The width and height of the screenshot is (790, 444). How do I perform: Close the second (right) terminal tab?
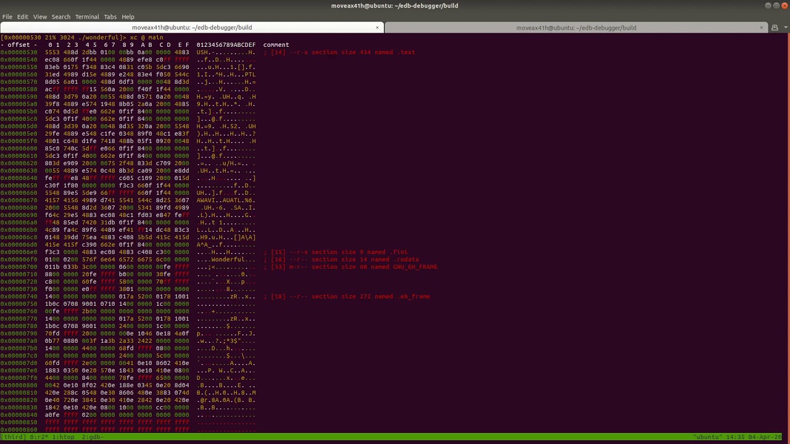[762, 27]
